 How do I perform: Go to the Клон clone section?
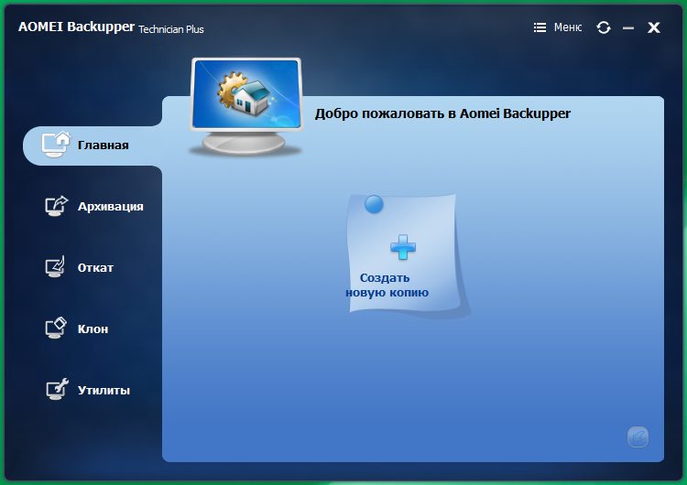point(77,329)
